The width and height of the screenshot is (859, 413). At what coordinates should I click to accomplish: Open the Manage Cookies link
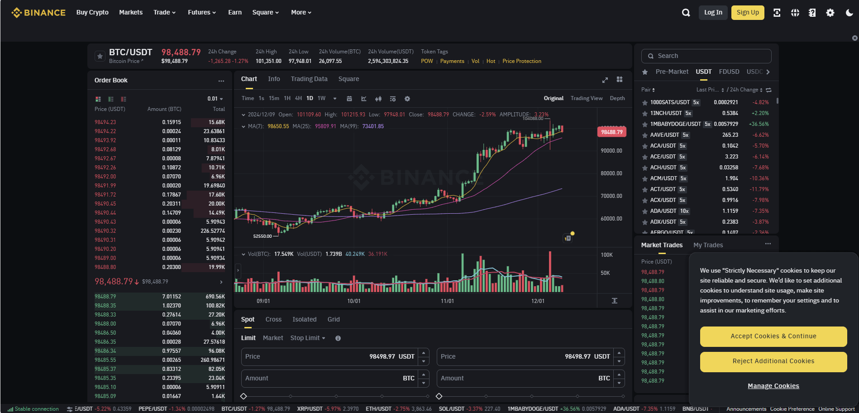(773, 386)
